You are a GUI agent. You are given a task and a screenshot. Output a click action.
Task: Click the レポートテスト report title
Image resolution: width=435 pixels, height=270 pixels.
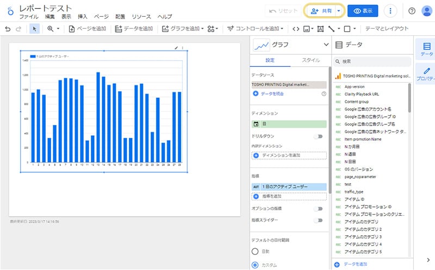point(46,9)
